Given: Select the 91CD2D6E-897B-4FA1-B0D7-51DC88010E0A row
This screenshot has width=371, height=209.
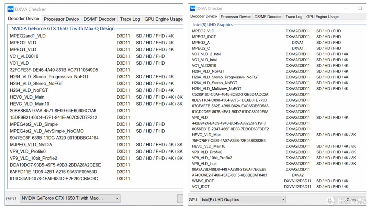Looking at the screenshot, I should coord(251,112).
